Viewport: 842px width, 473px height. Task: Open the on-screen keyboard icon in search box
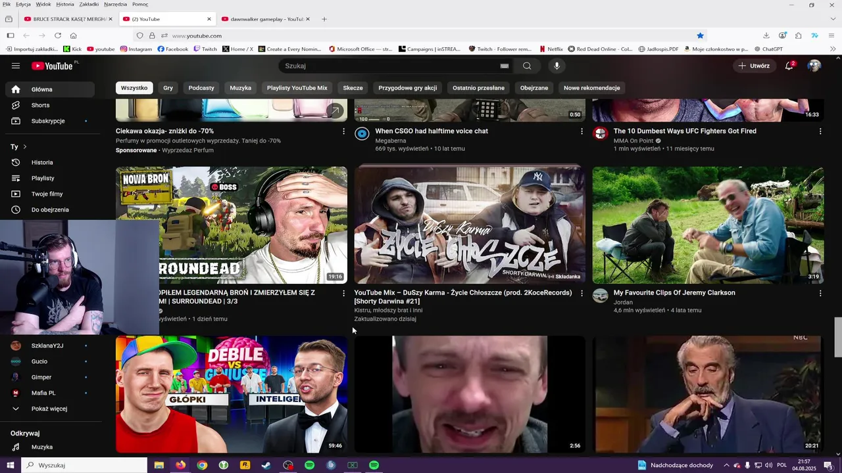[x=505, y=66]
